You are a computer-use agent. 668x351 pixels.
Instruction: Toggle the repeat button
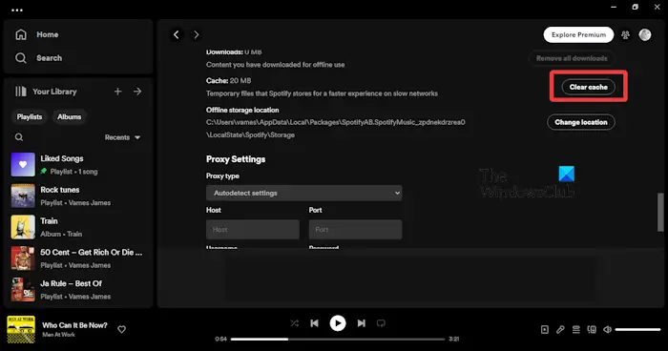(381, 323)
